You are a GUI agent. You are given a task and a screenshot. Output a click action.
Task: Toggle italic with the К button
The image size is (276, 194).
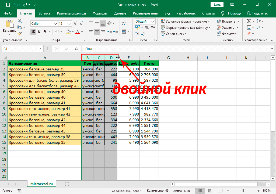click(39, 31)
